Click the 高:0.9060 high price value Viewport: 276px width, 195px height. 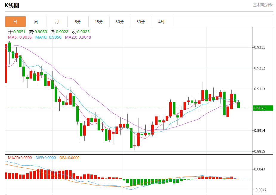click(x=38, y=32)
